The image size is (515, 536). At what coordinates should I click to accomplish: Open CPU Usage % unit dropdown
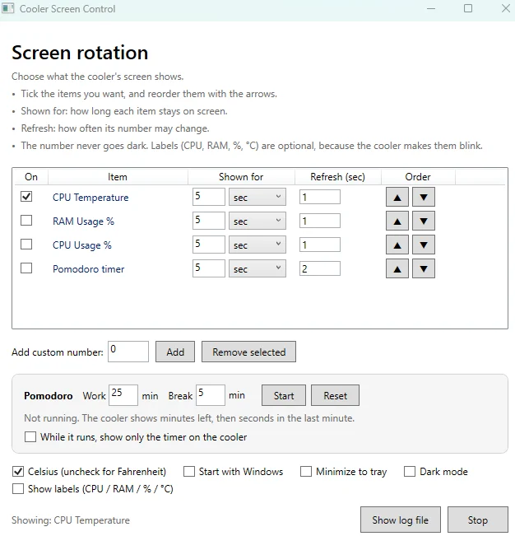[x=257, y=245]
